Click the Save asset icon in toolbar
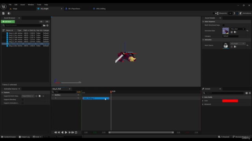 (4, 13)
